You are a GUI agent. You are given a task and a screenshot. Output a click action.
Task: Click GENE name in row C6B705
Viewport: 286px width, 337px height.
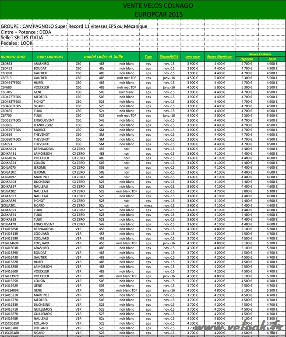coord(38,92)
